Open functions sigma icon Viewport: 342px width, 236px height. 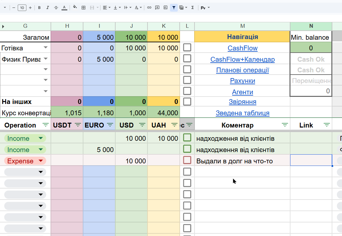[193, 8]
